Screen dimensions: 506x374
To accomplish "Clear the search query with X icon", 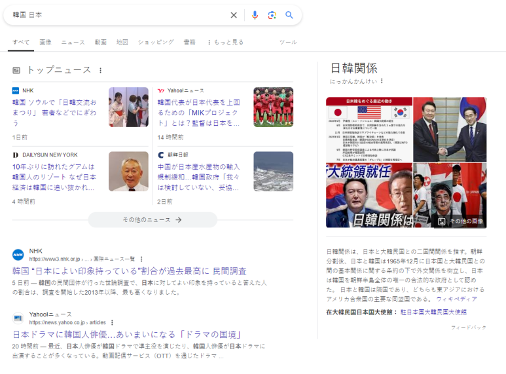I will 234,15.
